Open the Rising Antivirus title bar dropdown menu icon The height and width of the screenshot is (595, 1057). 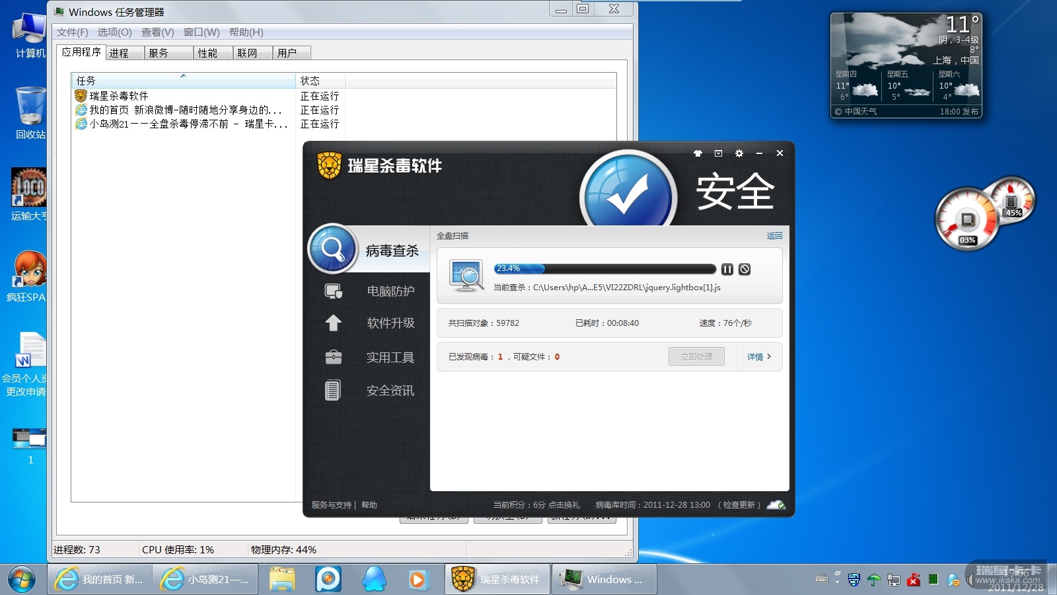[x=718, y=153]
